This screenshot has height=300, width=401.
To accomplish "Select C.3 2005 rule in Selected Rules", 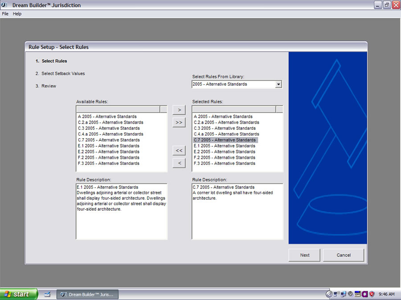I will tap(225, 128).
